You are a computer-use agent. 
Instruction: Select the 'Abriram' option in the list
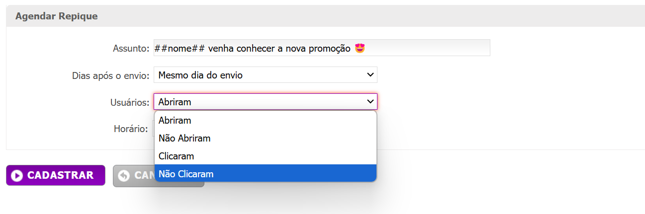pos(266,120)
